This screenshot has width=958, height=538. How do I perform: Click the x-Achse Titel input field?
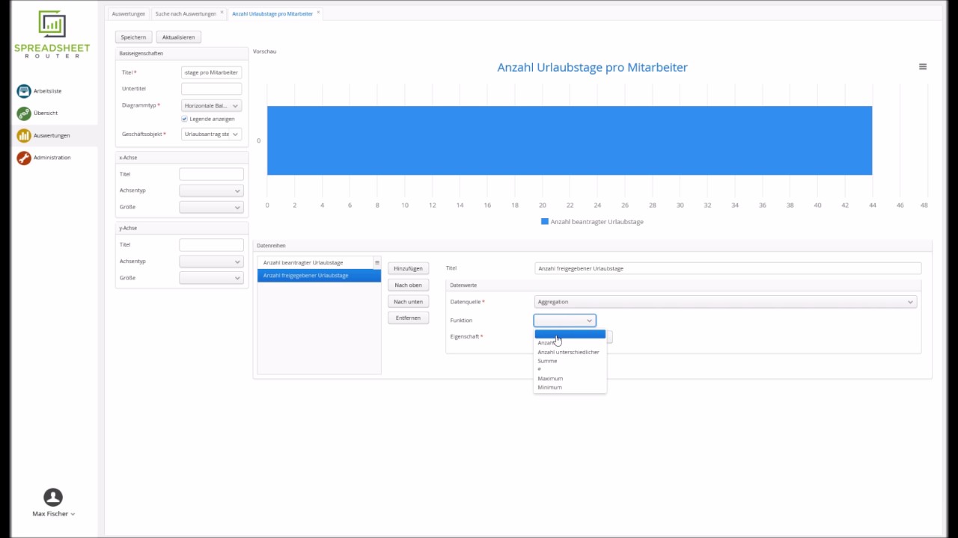[211, 174]
